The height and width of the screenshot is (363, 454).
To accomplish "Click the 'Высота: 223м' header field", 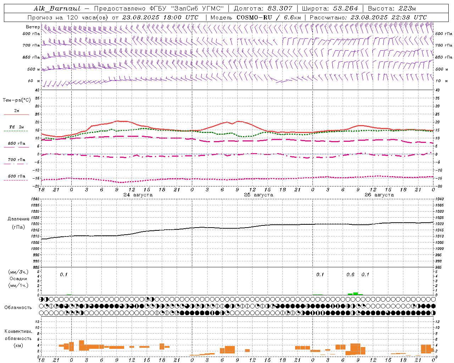I will 392,9.
